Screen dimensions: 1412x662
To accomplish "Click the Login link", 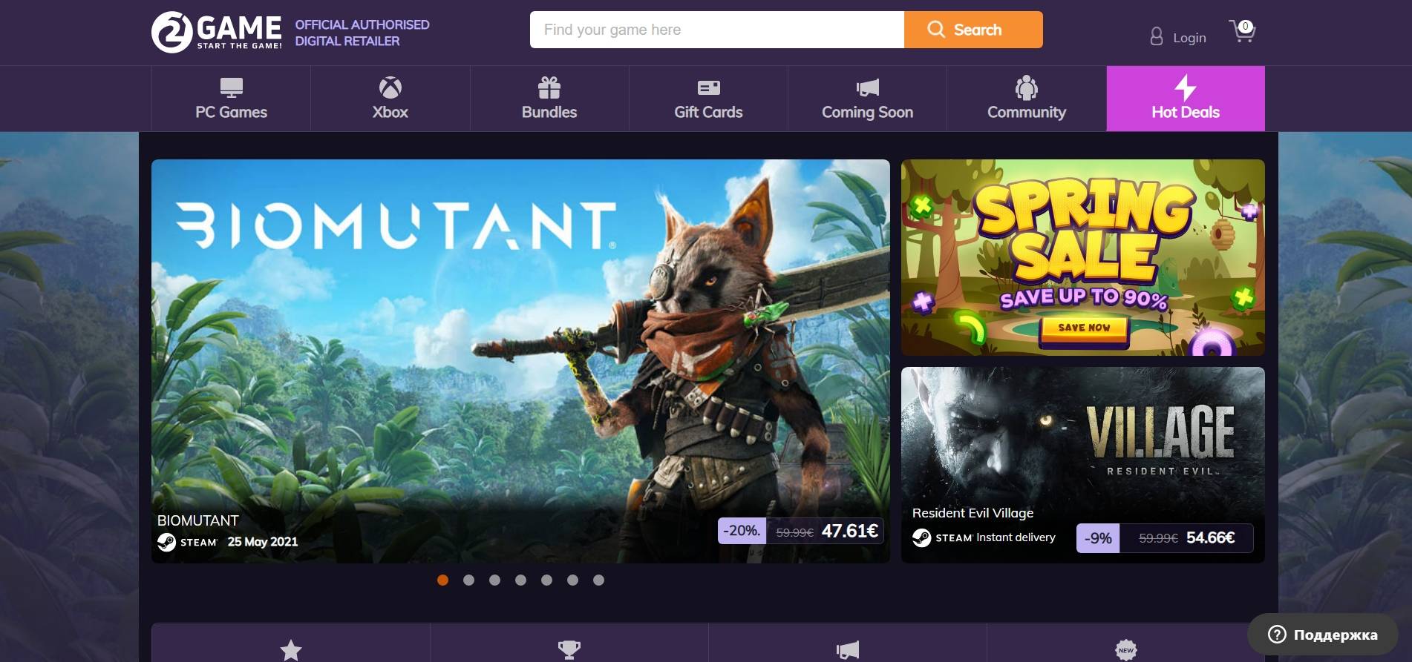I will coord(1189,38).
